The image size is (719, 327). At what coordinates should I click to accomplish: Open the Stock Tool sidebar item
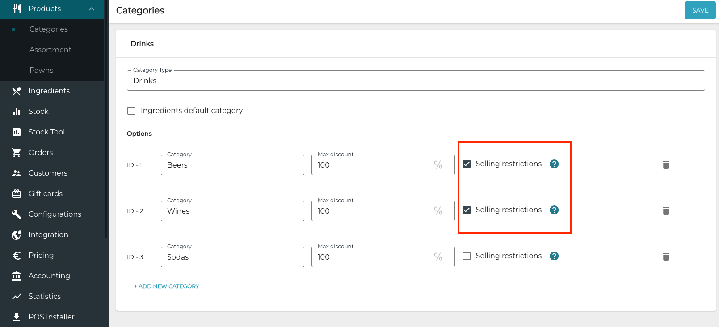pos(46,132)
